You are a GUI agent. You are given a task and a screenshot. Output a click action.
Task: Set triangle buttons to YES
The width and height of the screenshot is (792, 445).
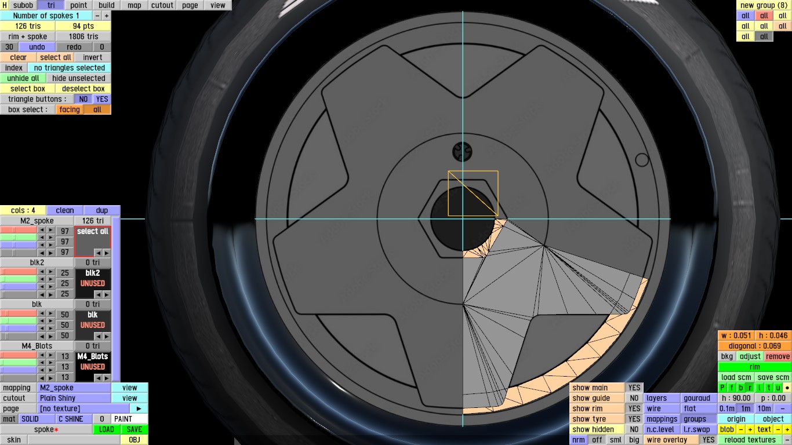point(102,99)
